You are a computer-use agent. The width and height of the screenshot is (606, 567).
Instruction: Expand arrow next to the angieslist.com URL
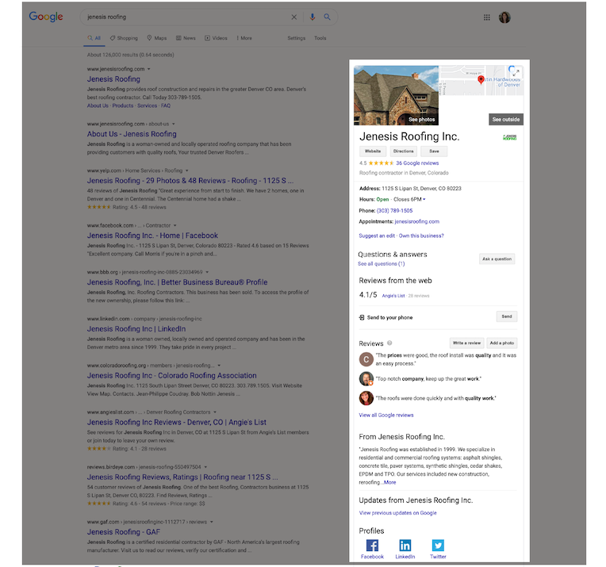tap(215, 412)
